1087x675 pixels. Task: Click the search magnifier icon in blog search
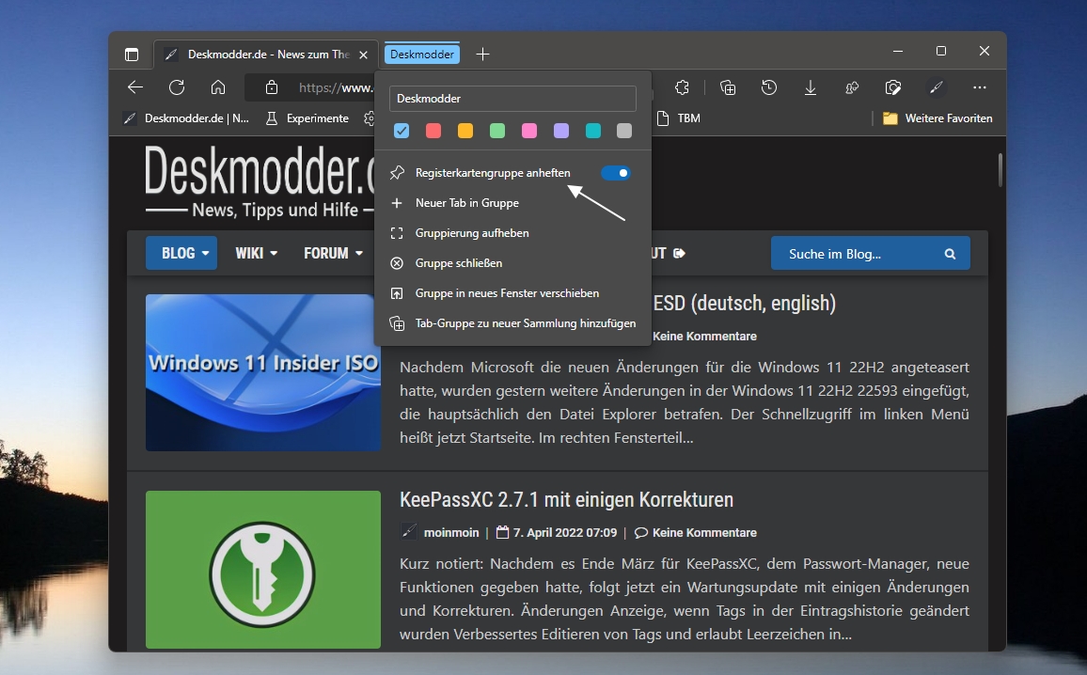coord(950,254)
